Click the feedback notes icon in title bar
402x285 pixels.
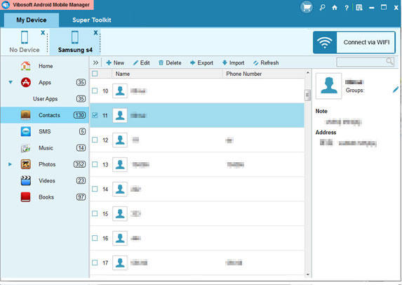point(359,8)
